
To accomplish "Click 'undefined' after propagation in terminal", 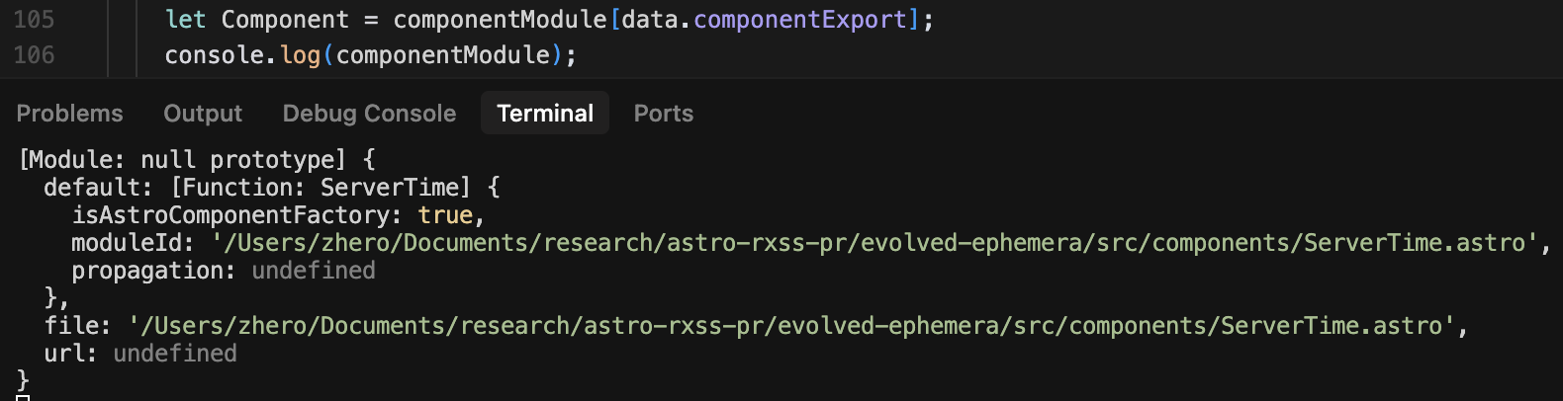I will tap(314, 271).
